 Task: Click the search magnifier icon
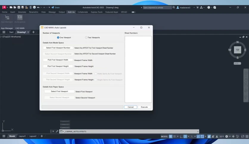174,7
